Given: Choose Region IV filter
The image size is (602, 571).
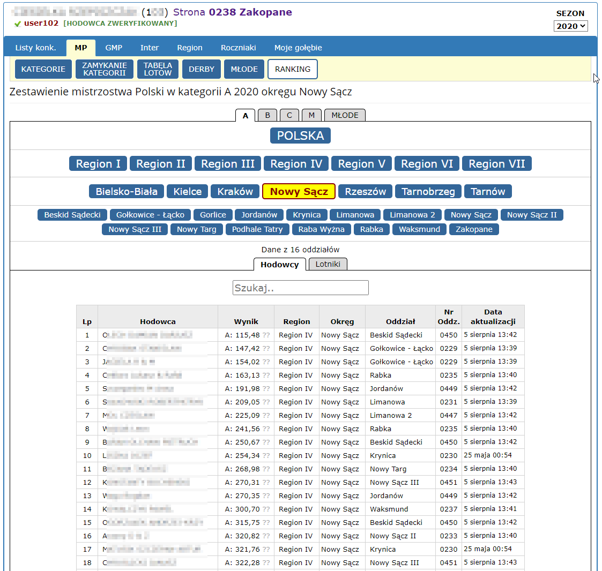Looking at the screenshot, I should coord(296,164).
